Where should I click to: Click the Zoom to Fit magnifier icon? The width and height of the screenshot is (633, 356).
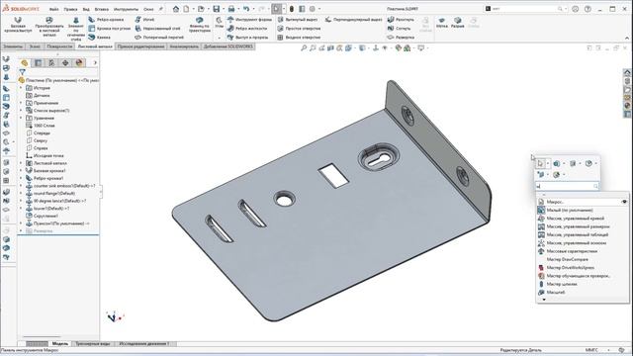click(304, 48)
